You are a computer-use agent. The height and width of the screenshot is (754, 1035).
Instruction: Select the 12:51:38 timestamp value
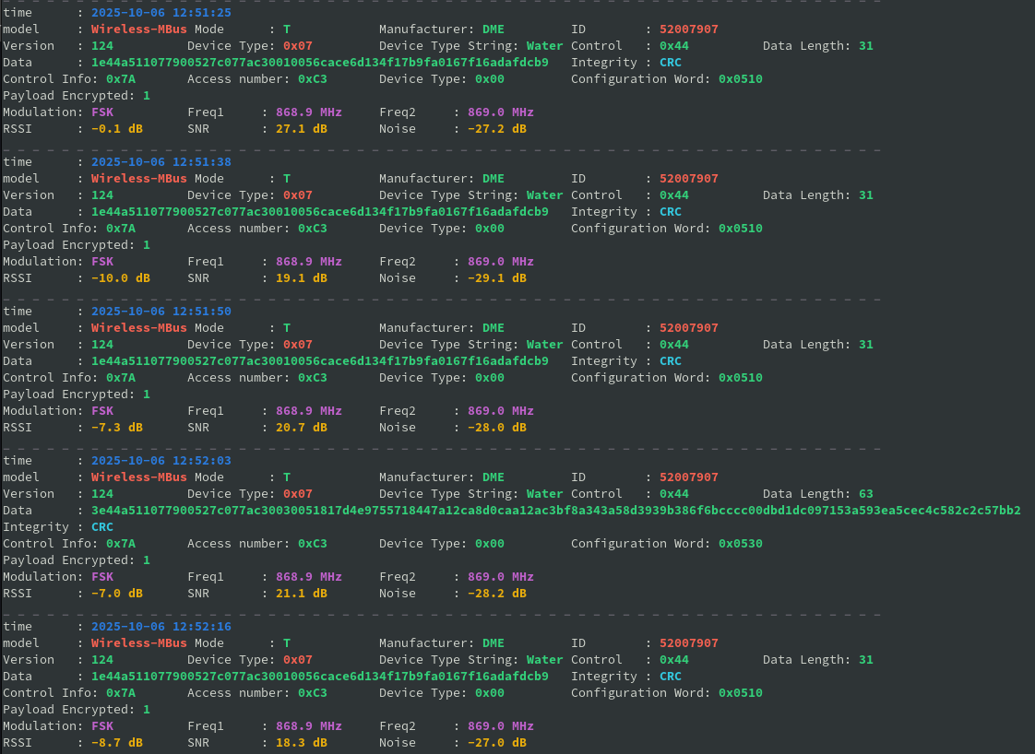tap(161, 162)
